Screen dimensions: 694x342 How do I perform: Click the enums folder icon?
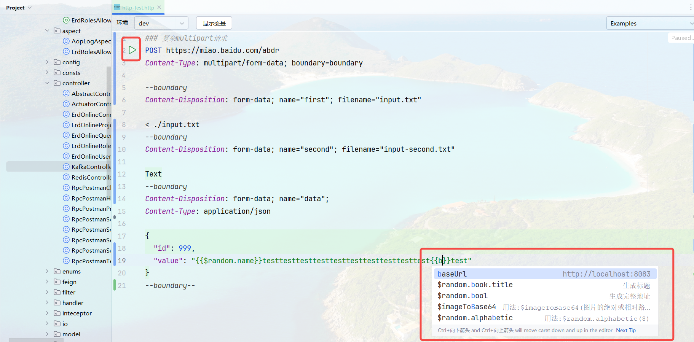57,271
